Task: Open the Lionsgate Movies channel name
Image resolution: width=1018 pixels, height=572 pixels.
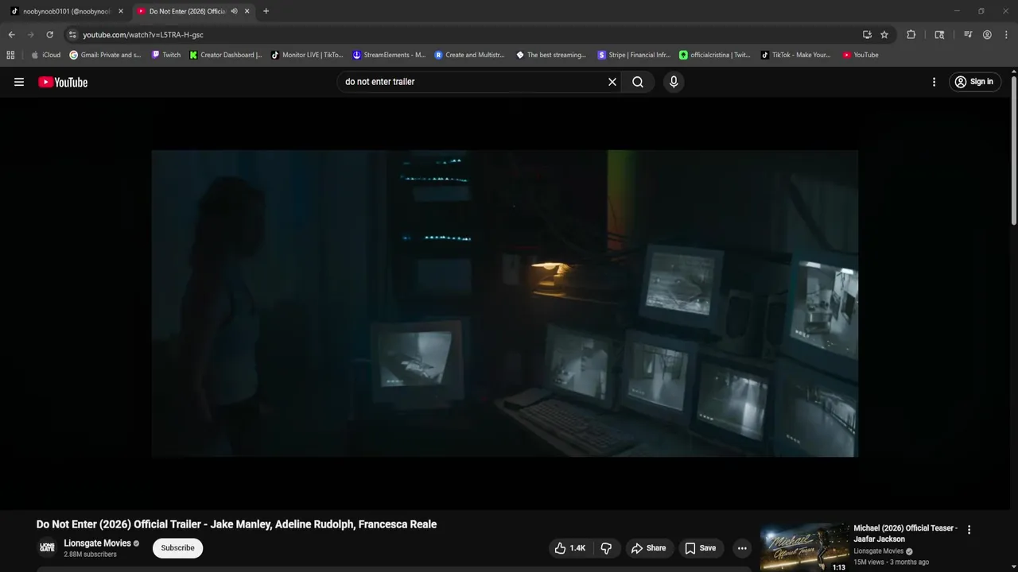Action: (97, 543)
